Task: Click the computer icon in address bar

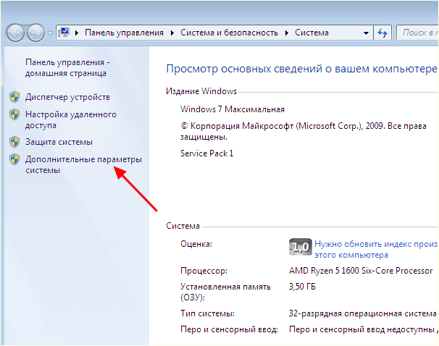Action: tap(64, 33)
